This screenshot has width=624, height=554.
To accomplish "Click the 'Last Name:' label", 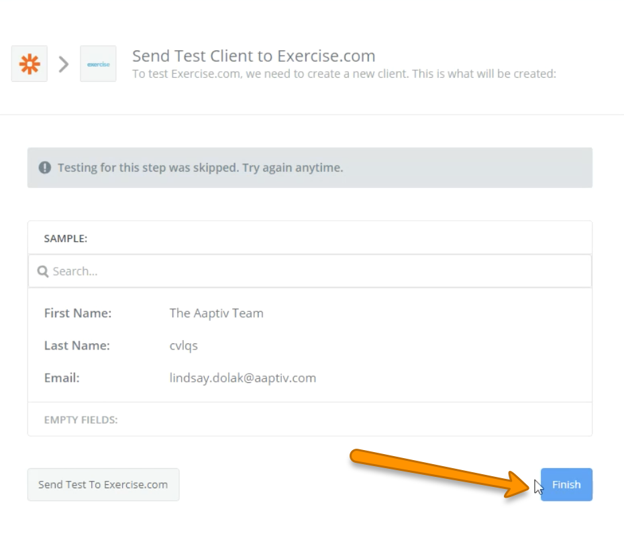I will click(76, 345).
